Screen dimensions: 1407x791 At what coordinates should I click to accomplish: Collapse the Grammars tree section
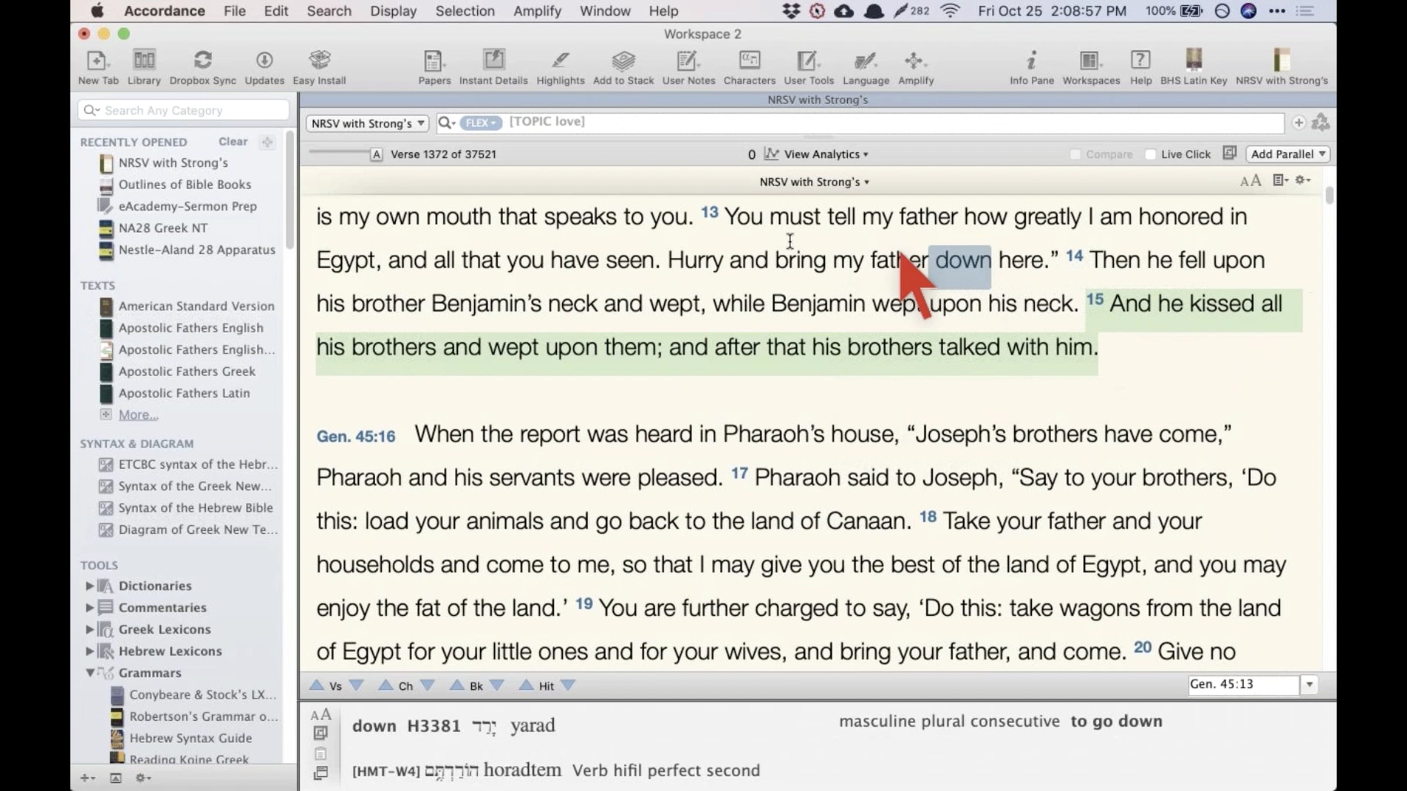coord(90,673)
